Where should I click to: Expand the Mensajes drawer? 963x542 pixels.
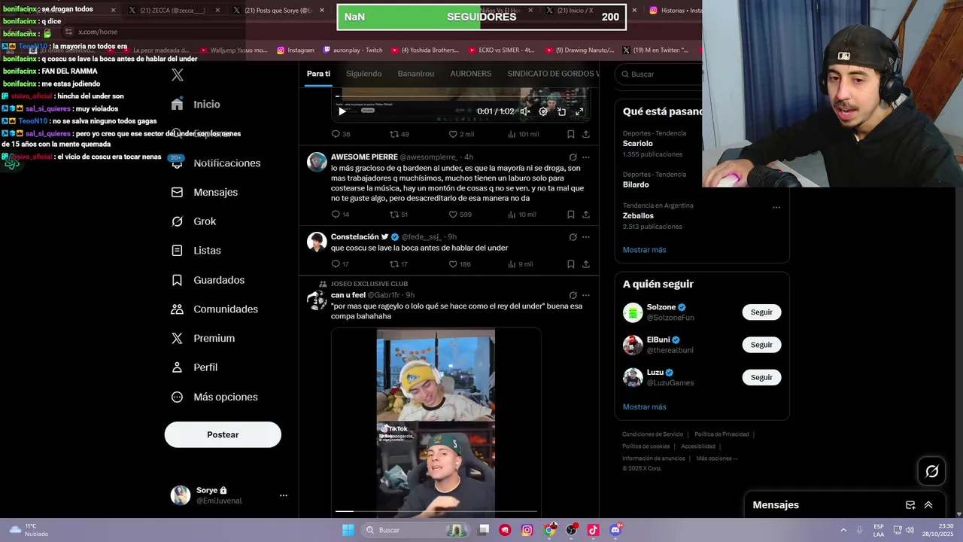point(928,505)
